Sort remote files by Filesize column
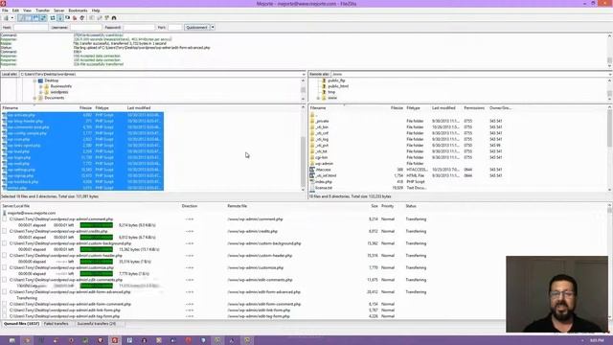This screenshot has width=613, height=345. click(x=397, y=108)
